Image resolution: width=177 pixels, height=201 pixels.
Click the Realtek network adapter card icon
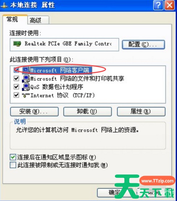point(17,44)
